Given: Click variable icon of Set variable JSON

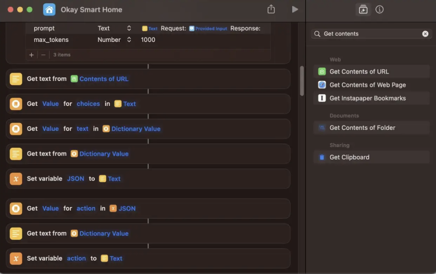Looking at the screenshot, I should point(16,179).
